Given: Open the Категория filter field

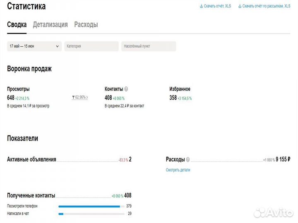Looking at the screenshot, I should (x=91, y=46).
